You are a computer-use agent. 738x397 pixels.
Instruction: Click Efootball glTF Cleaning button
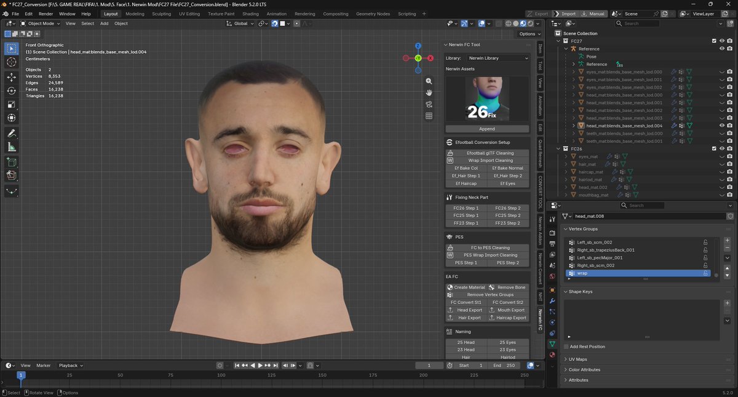pos(487,153)
